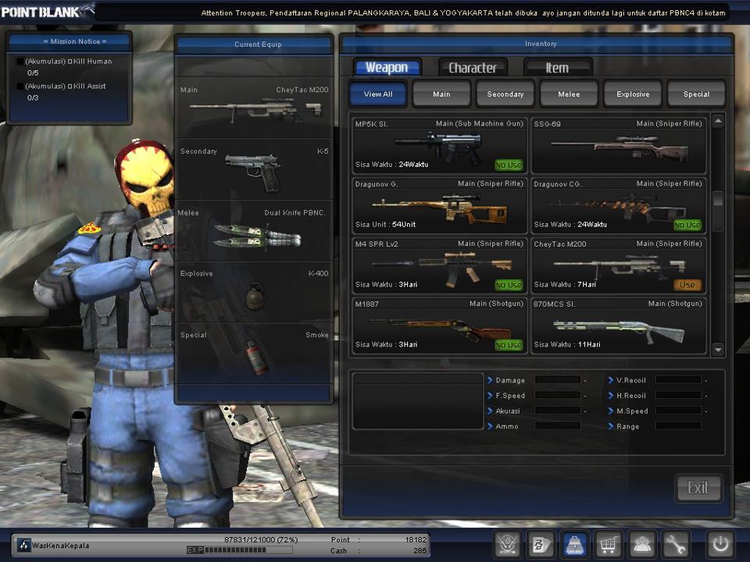Open the PB mission cards icon
The height and width of the screenshot is (562, 750).
[541, 544]
